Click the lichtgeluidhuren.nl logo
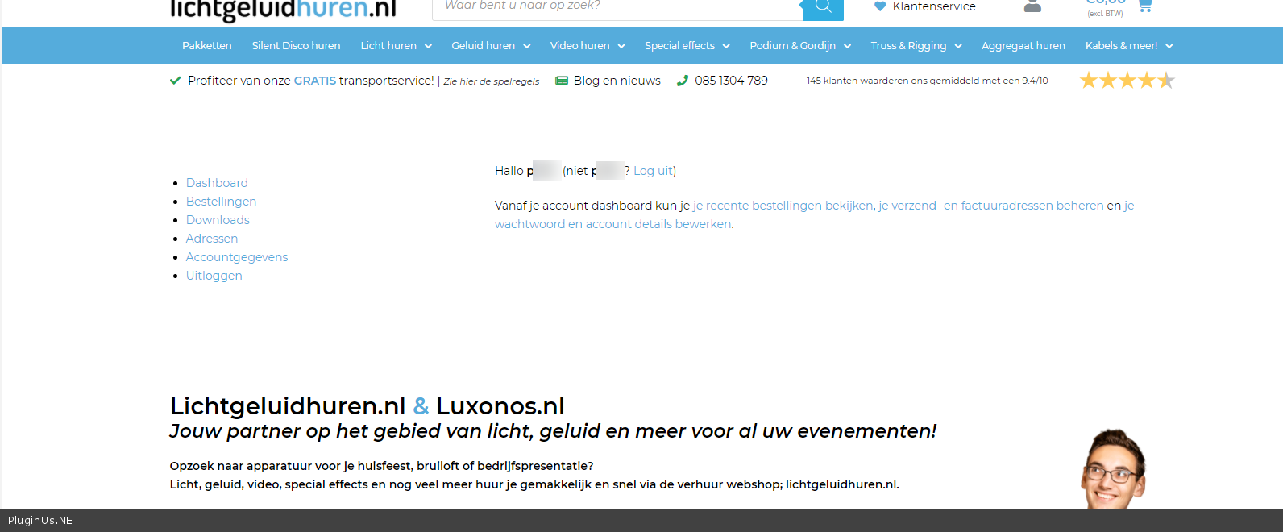 (x=283, y=10)
